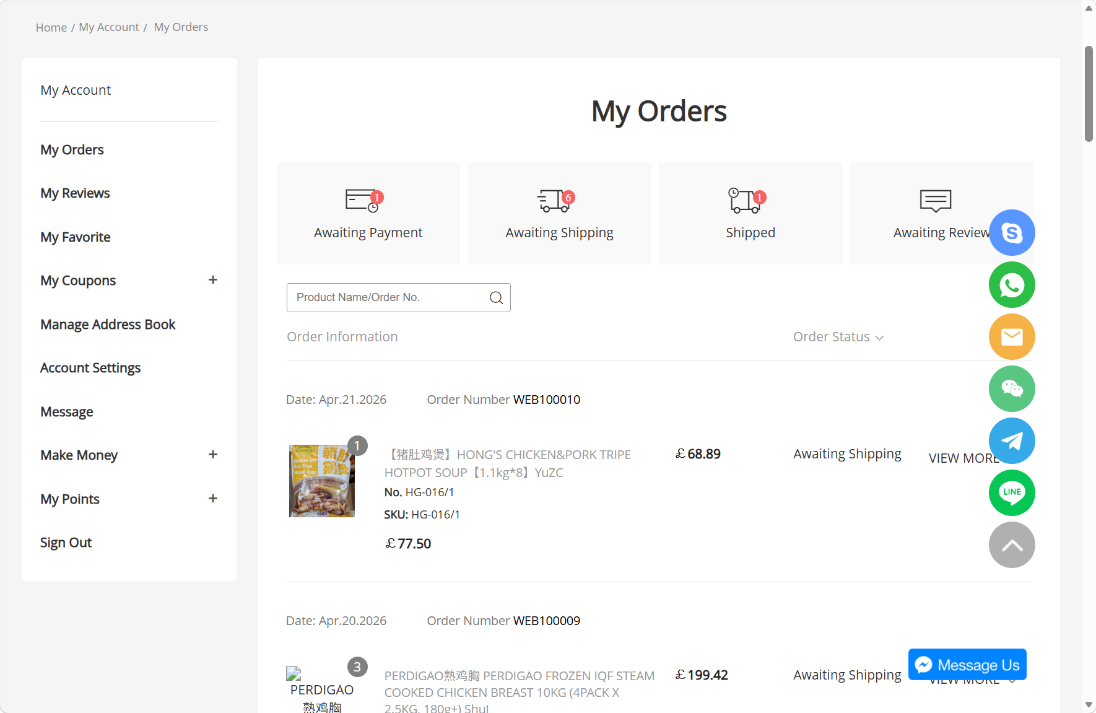The image size is (1096, 713).
Task: Open the hotpot soup product thumbnail
Action: click(x=322, y=481)
